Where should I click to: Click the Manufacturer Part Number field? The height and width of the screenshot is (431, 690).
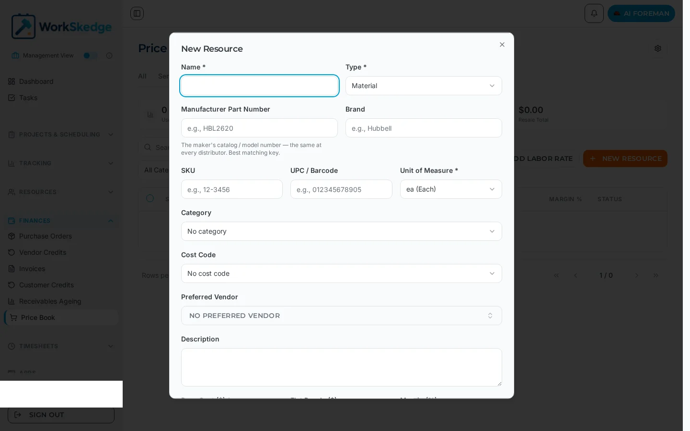click(x=259, y=128)
